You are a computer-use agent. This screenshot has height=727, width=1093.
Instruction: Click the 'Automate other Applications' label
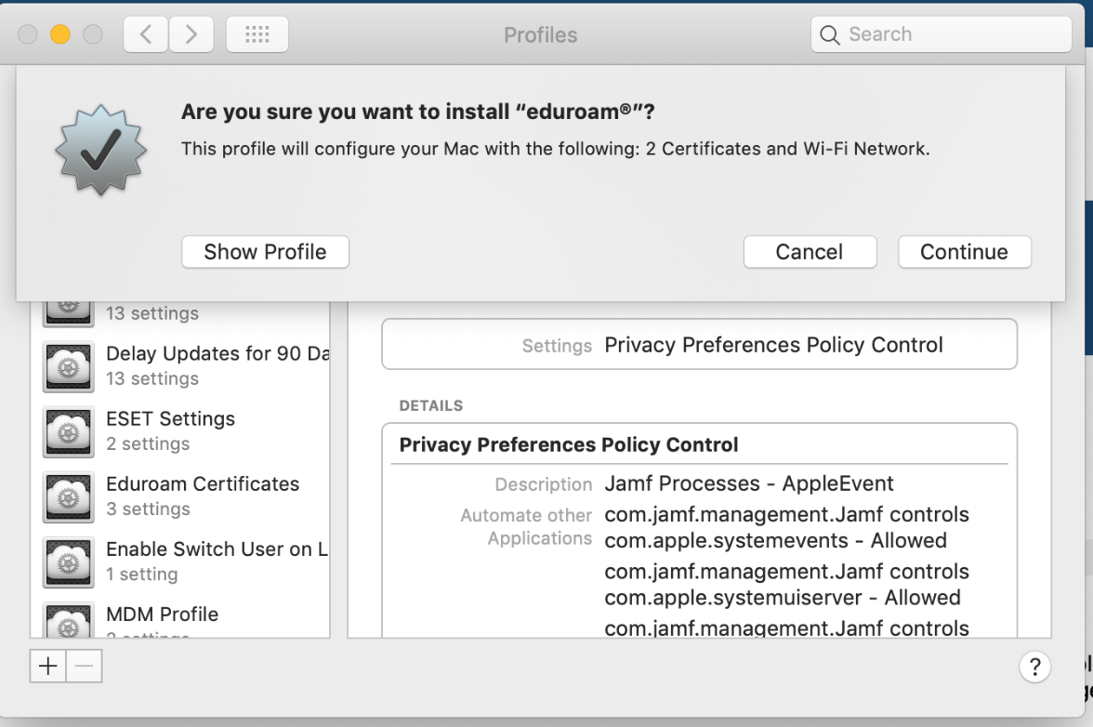click(526, 527)
